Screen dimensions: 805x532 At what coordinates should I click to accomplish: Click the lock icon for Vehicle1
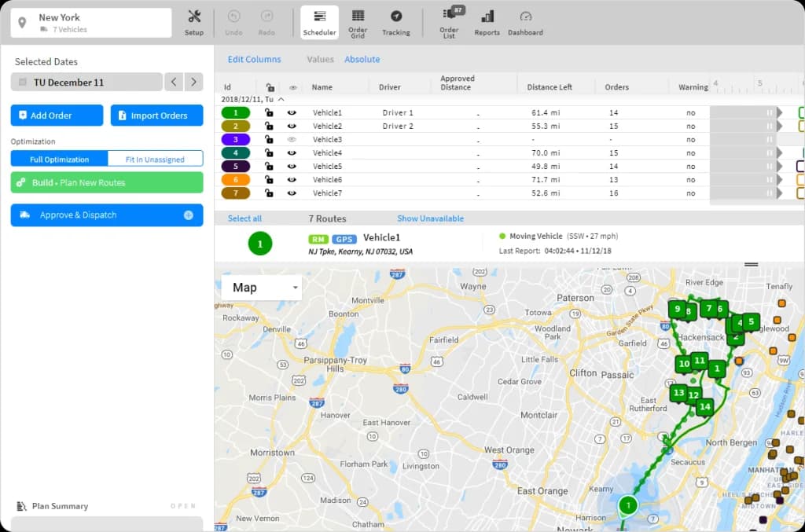click(270, 112)
